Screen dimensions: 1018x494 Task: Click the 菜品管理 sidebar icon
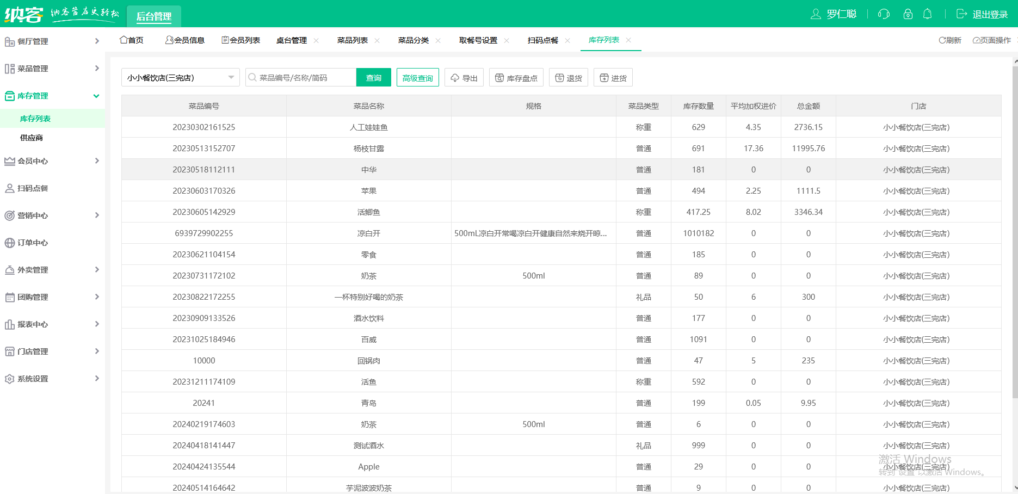coord(10,69)
